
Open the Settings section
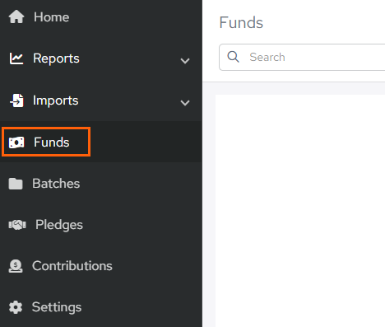57,307
